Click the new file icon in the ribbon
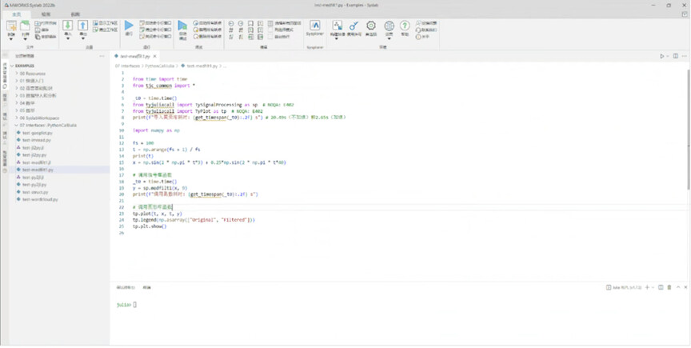The image size is (691, 348). [x=11, y=26]
